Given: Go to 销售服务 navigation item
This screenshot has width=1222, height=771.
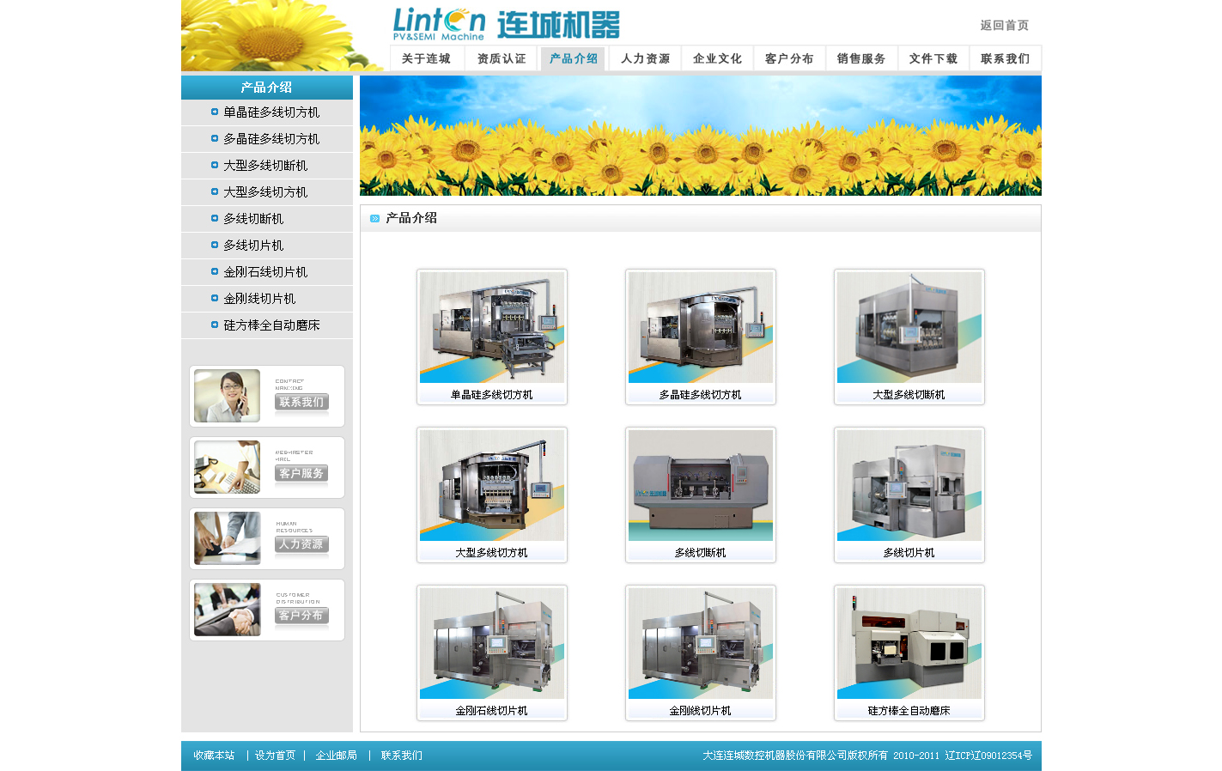Looking at the screenshot, I should (861, 58).
